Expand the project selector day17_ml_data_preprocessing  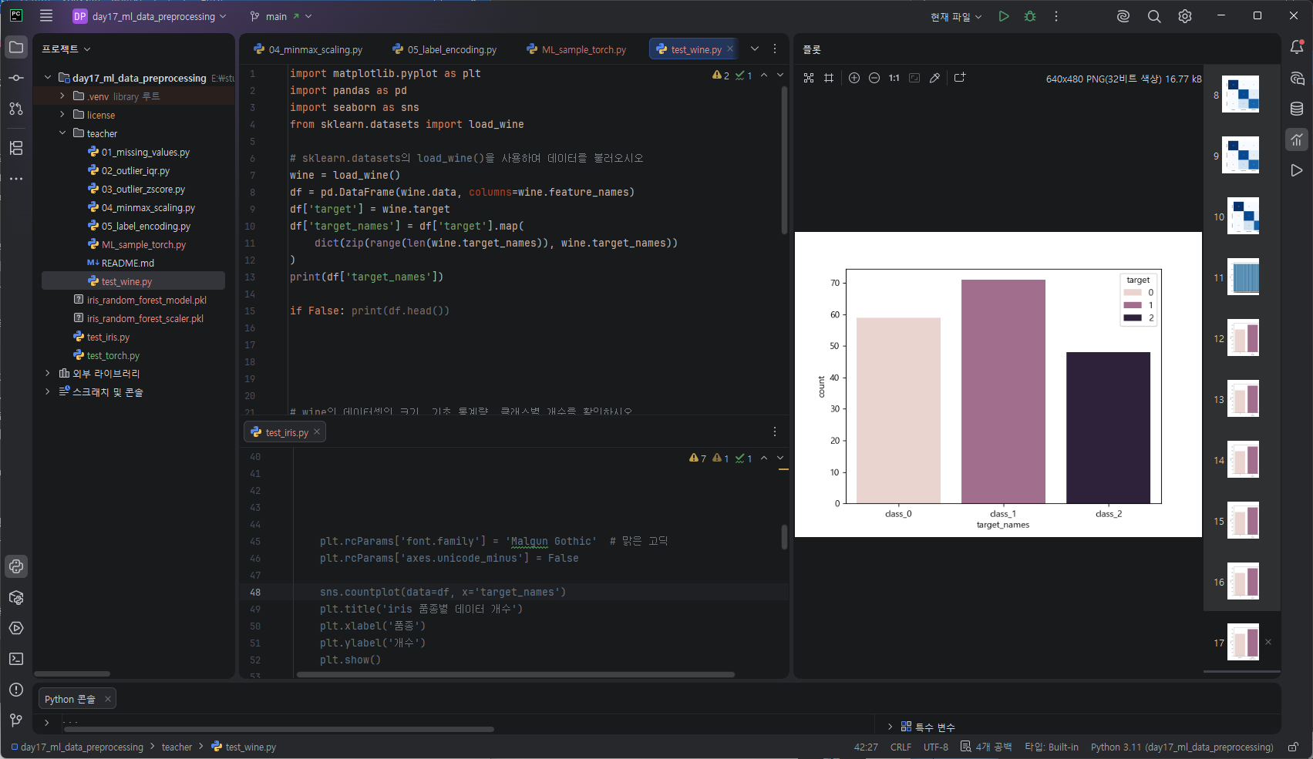pyautogui.click(x=150, y=16)
